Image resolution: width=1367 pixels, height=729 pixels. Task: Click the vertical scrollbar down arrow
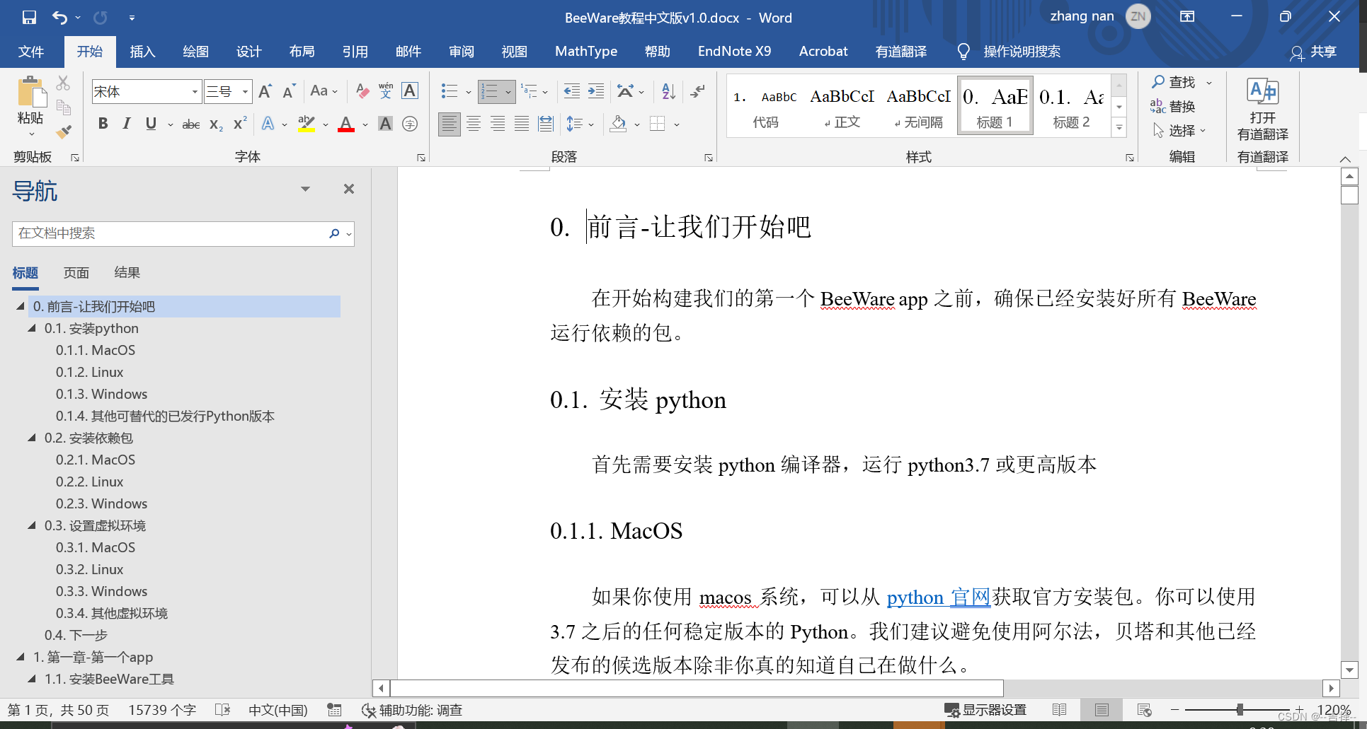1349,670
